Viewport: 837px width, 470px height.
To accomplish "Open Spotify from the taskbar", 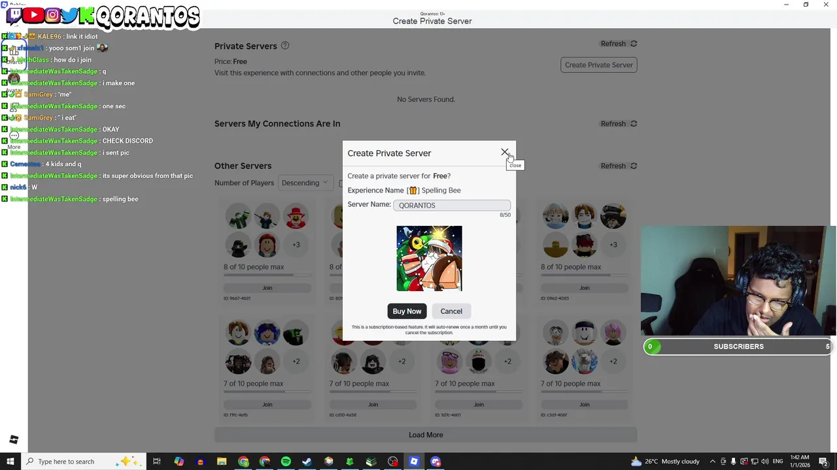I will tap(286, 462).
